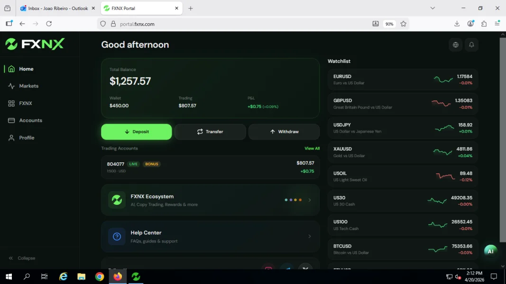506x284 pixels.
Task: Expand FXNX Ecosystem chevron arrow
Action: coord(310,200)
